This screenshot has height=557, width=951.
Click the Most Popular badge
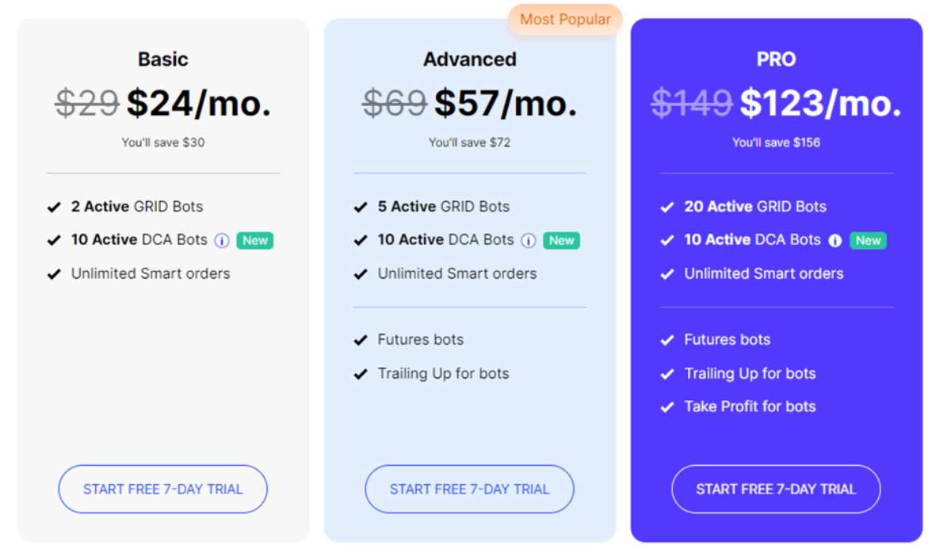pyautogui.click(x=565, y=19)
